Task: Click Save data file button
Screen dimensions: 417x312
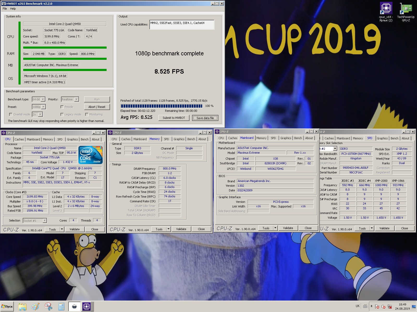Action: click(205, 118)
